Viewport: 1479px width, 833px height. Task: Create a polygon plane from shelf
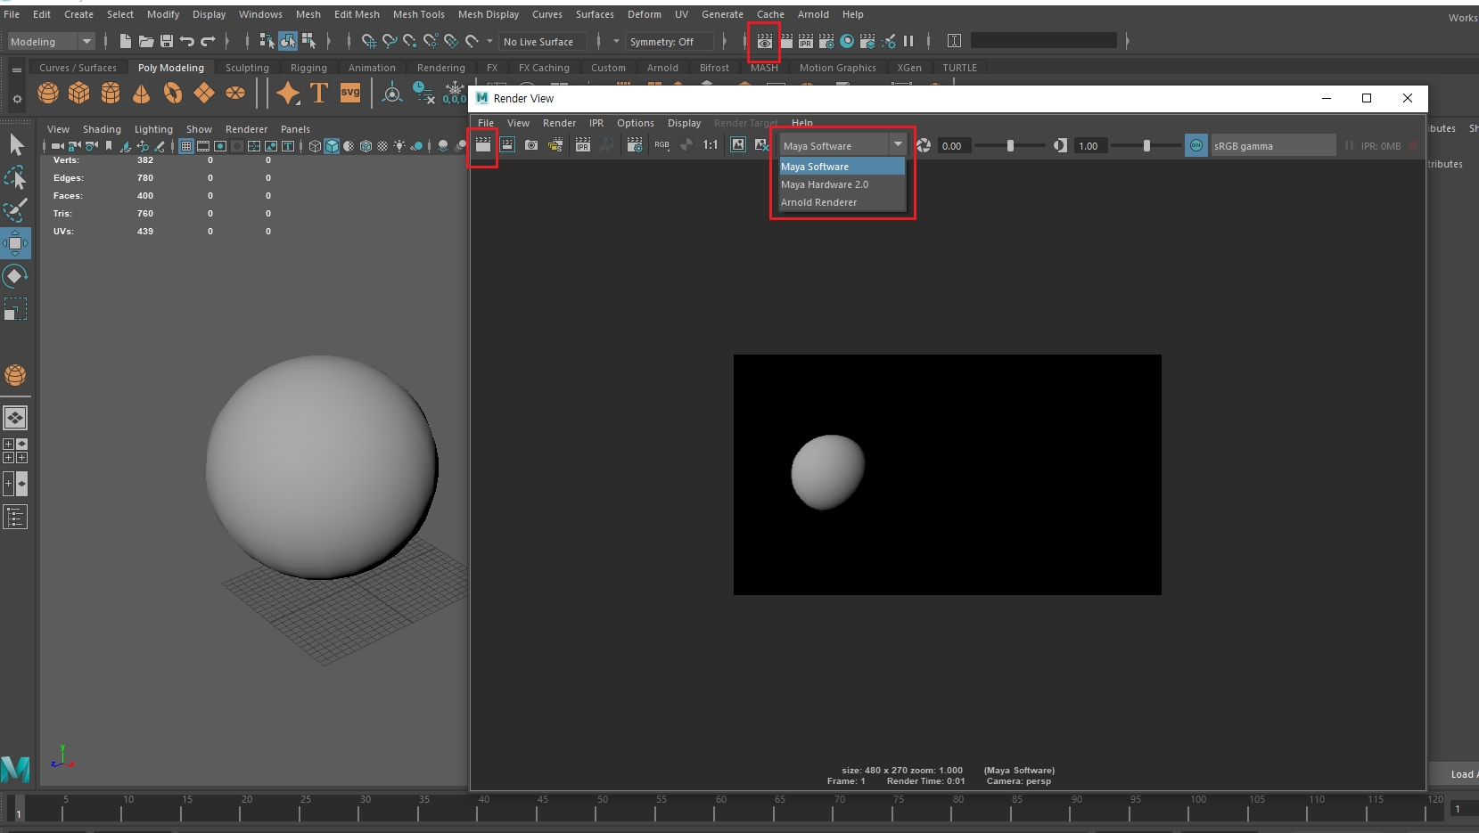tap(204, 93)
